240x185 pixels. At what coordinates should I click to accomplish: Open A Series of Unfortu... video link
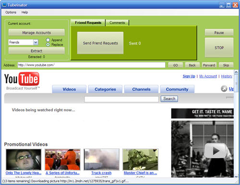[62, 173]
